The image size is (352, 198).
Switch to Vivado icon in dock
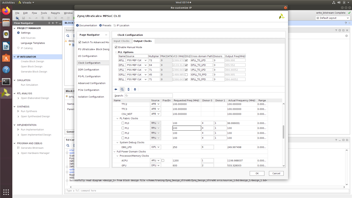click(x=6, y=94)
